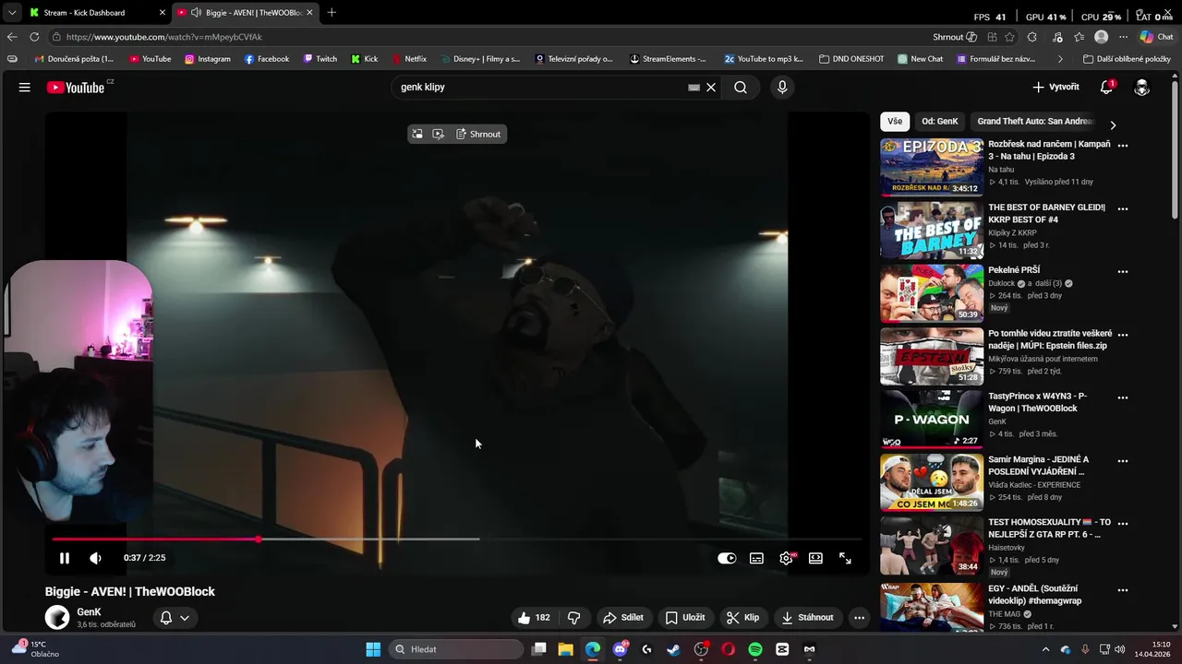1182x664 pixels.
Task: Run search with the magnifier button
Action: [x=741, y=88]
